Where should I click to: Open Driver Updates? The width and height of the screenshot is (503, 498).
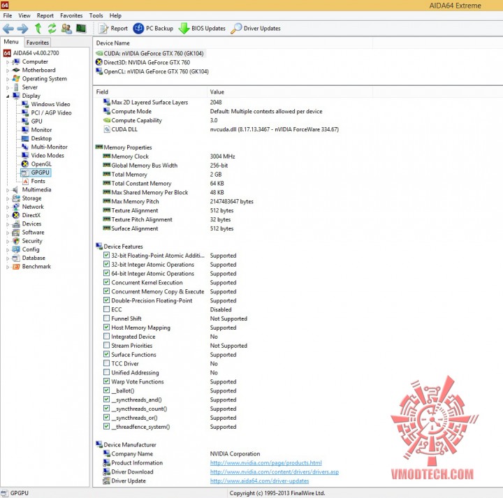(256, 29)
